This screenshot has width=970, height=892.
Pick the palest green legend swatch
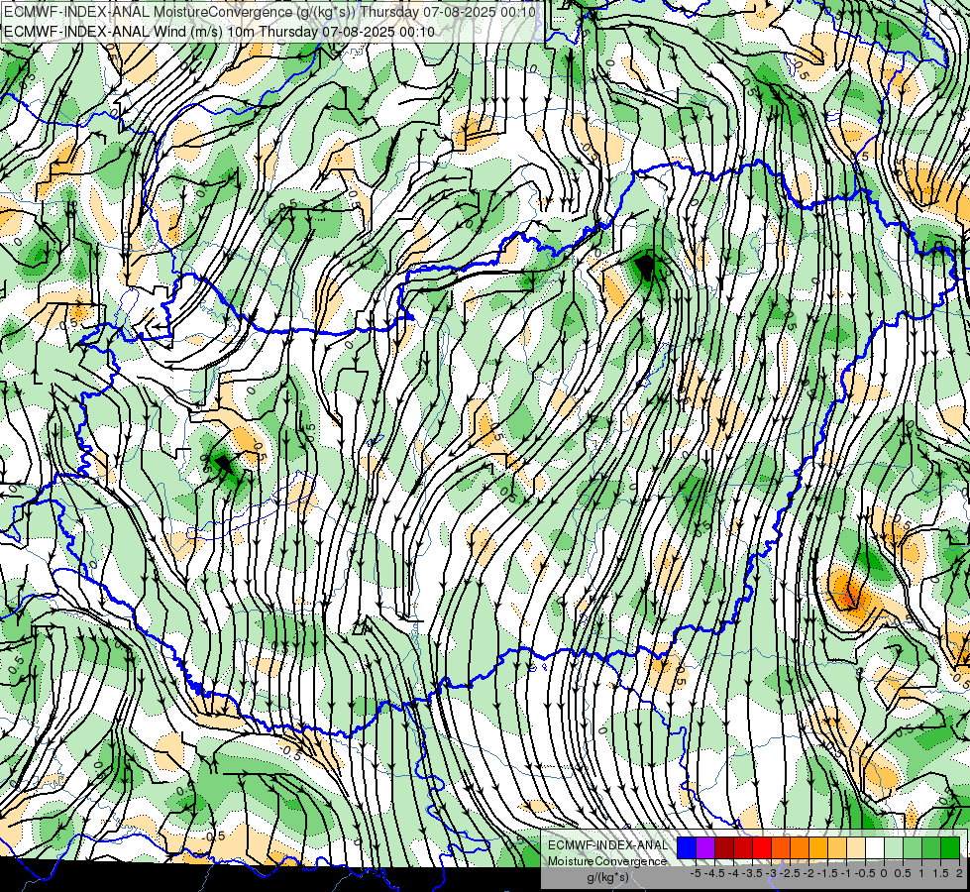click(894, 847)
